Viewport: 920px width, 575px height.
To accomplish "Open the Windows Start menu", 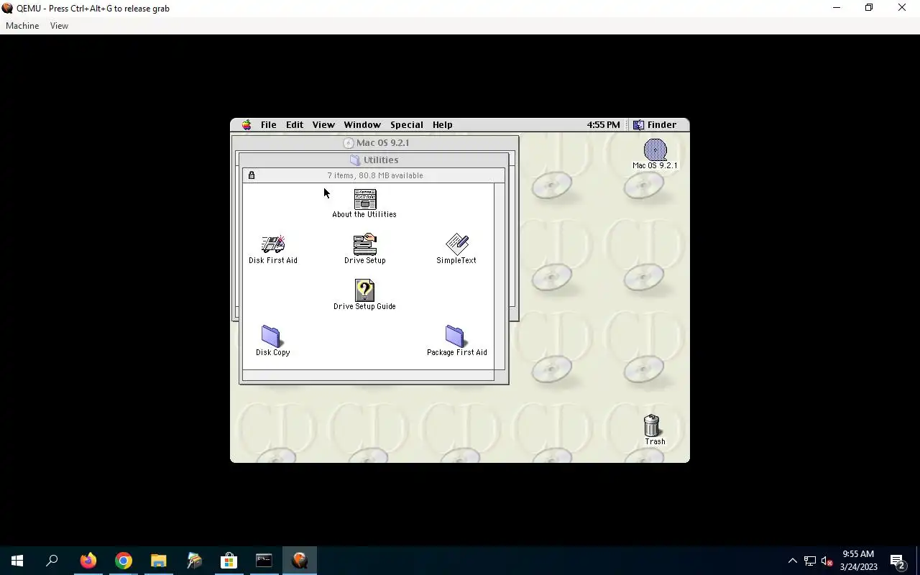I will click(x=17, y=561).
